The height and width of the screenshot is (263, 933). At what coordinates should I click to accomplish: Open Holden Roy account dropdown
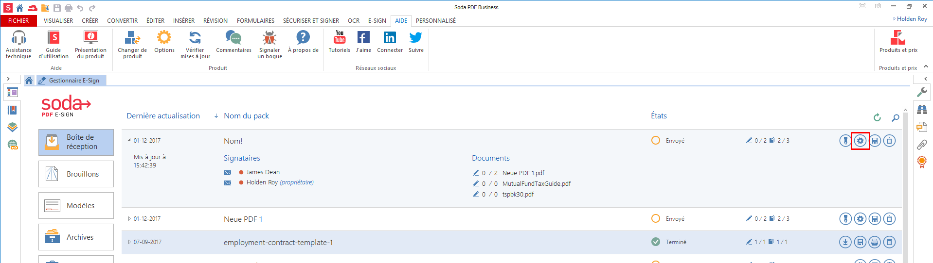[x=910, y=19]
